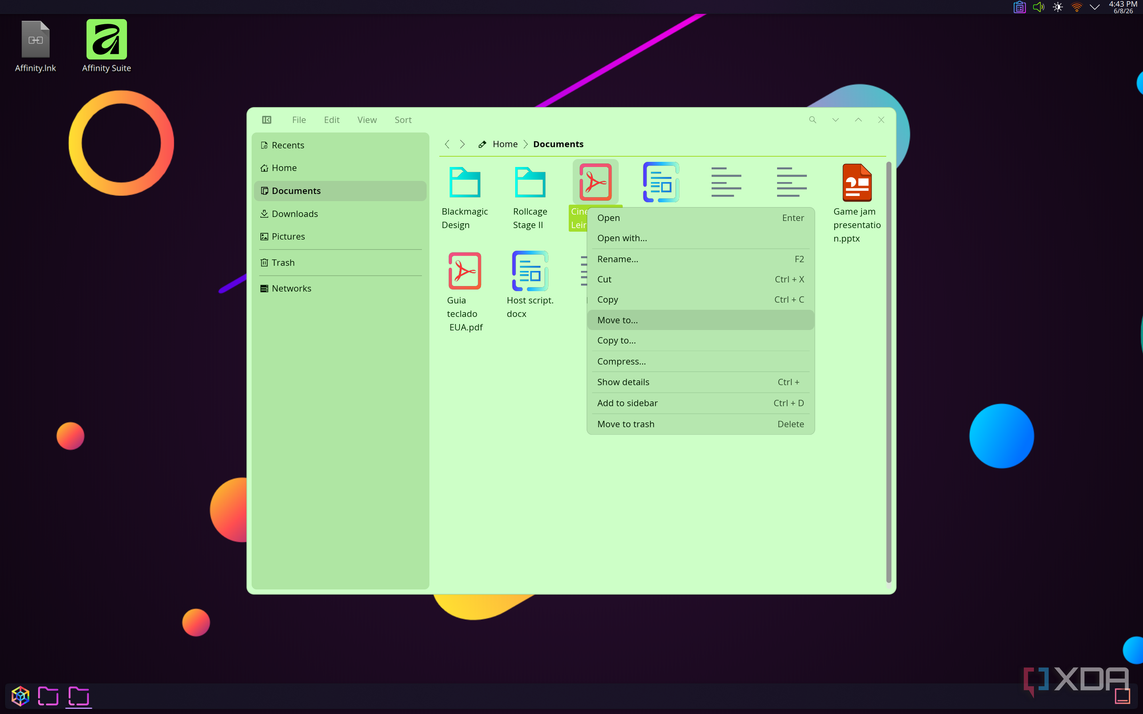
Task: Select the Host script.docx file
Action: click(x=530, y=285)
